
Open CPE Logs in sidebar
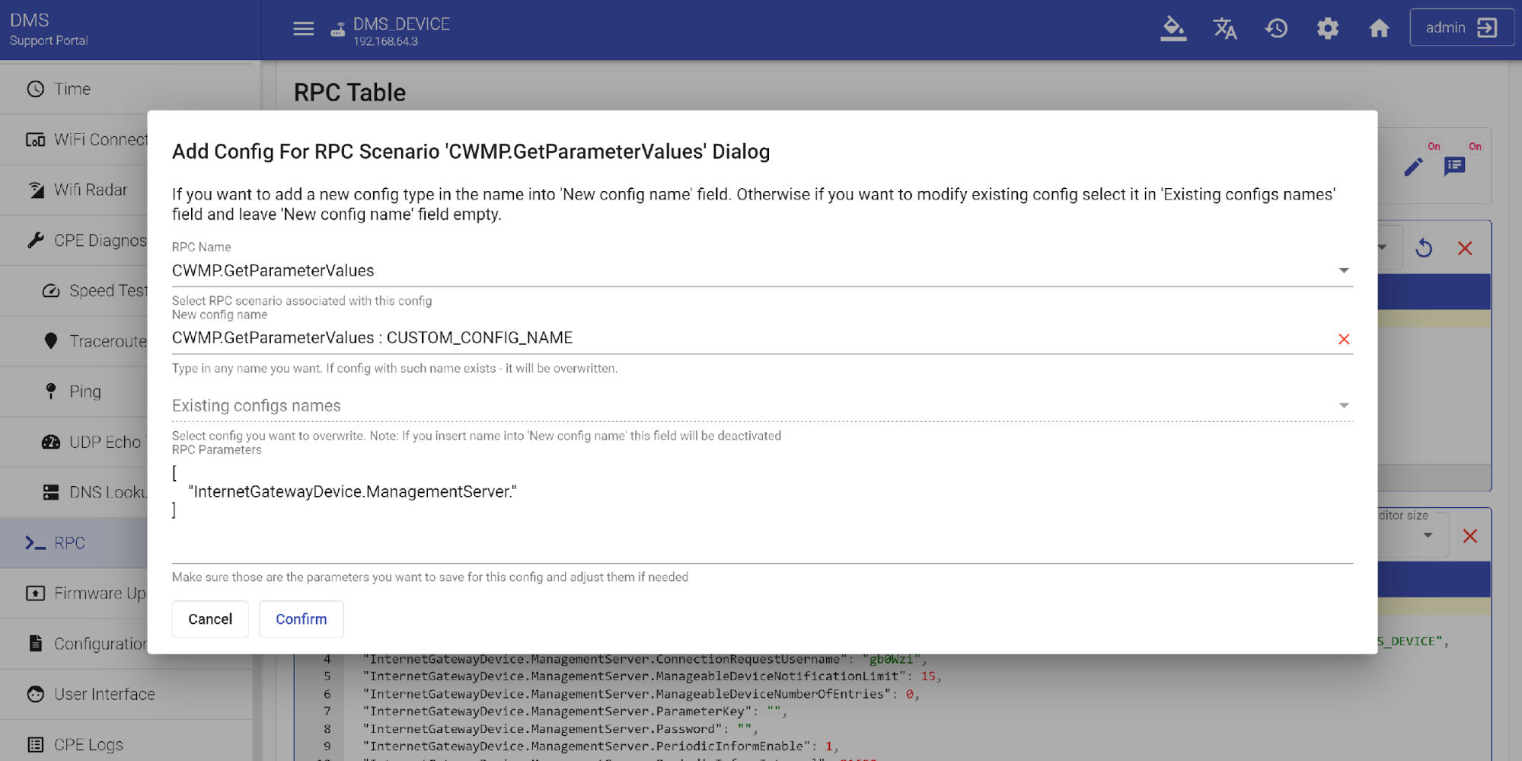[x=88, y=744]
